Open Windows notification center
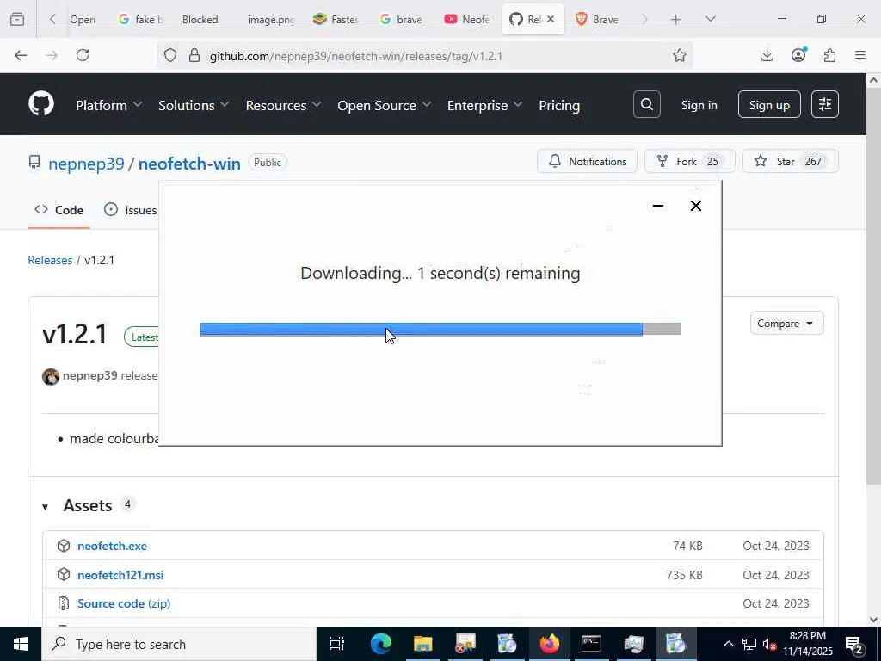 pos(854,644)
